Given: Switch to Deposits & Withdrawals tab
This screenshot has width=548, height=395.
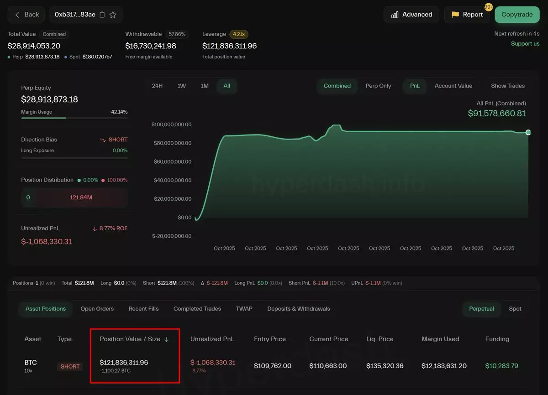Looking at the screenshot, I should (x=298, y=309).
